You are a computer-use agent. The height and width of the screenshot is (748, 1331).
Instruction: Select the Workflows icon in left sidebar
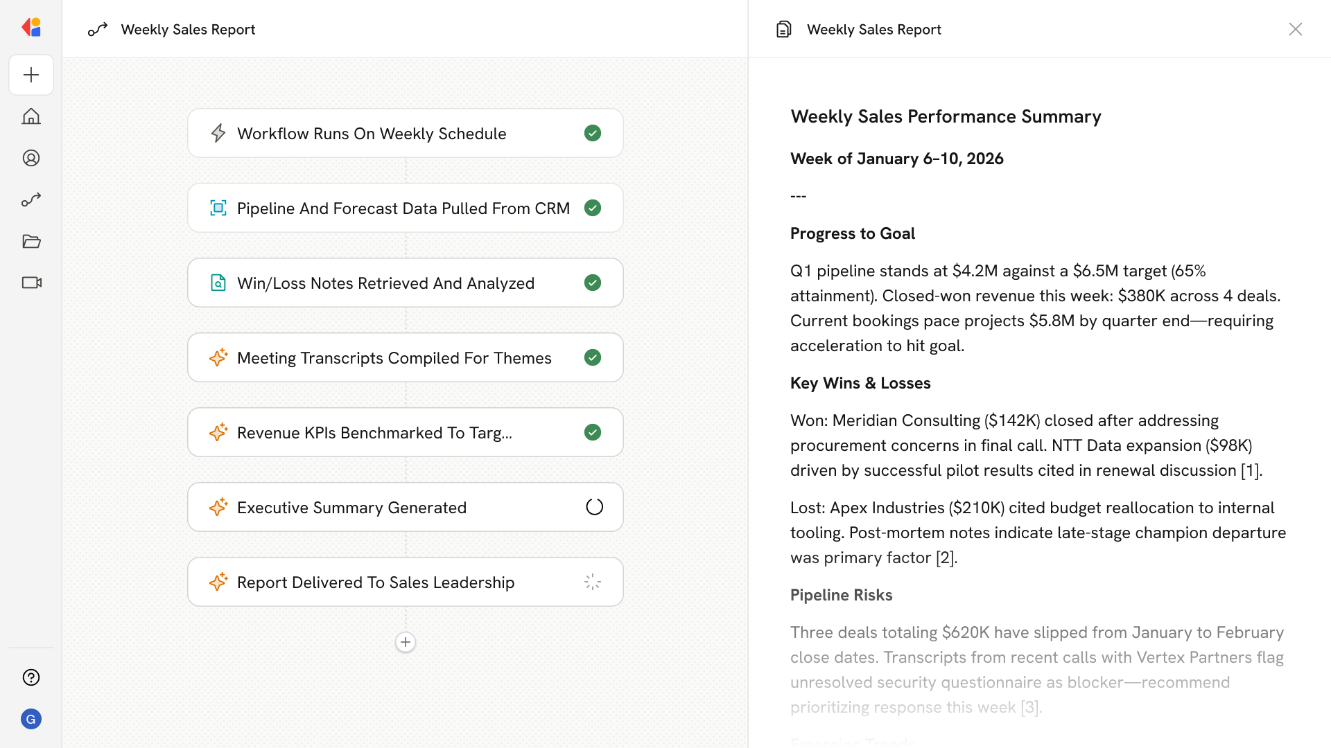[x=31, y=199]
